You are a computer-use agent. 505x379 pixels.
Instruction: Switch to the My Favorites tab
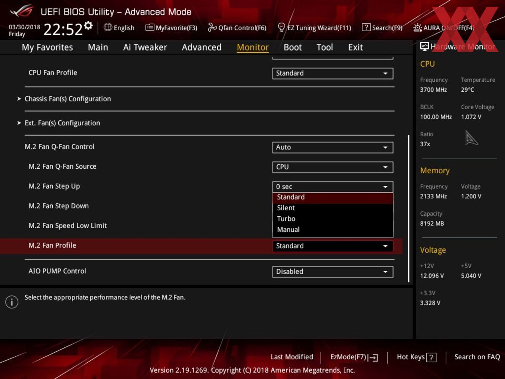pyautogui.click(x=48, y=47)
